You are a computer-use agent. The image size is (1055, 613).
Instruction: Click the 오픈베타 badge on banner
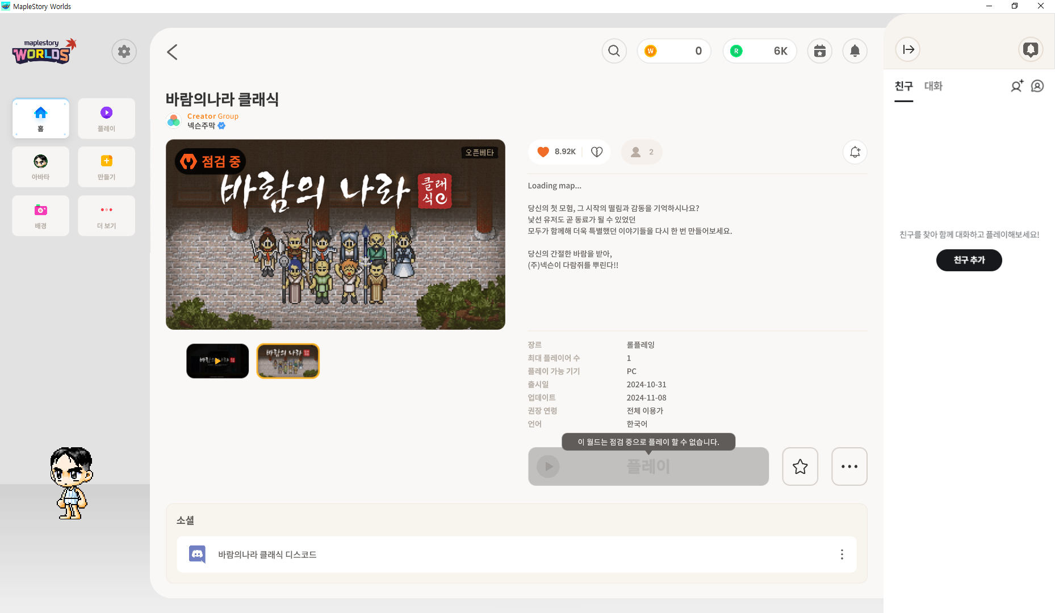click(479, 152)
